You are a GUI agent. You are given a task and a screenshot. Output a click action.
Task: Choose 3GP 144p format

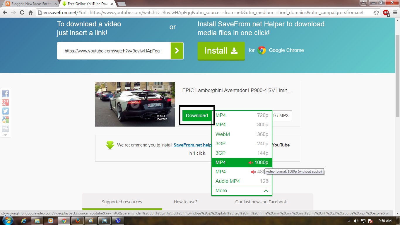tap(242, 153)
